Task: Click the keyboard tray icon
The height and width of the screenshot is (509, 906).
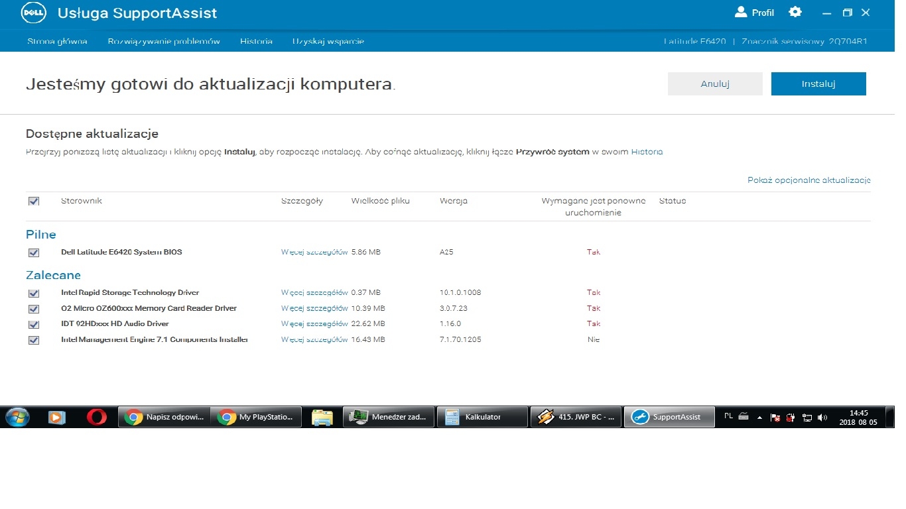Action: (744, 416)
